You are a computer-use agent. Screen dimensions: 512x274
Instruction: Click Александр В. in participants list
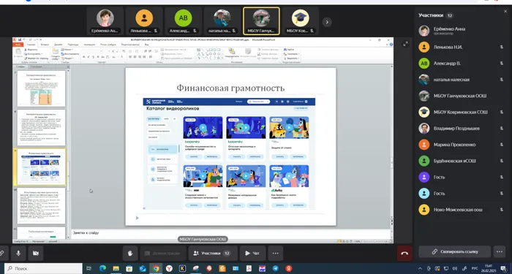(x=461, y=64)
